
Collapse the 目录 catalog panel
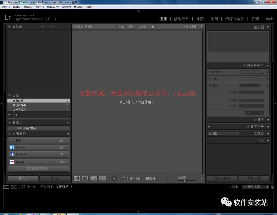coord(9,95)
